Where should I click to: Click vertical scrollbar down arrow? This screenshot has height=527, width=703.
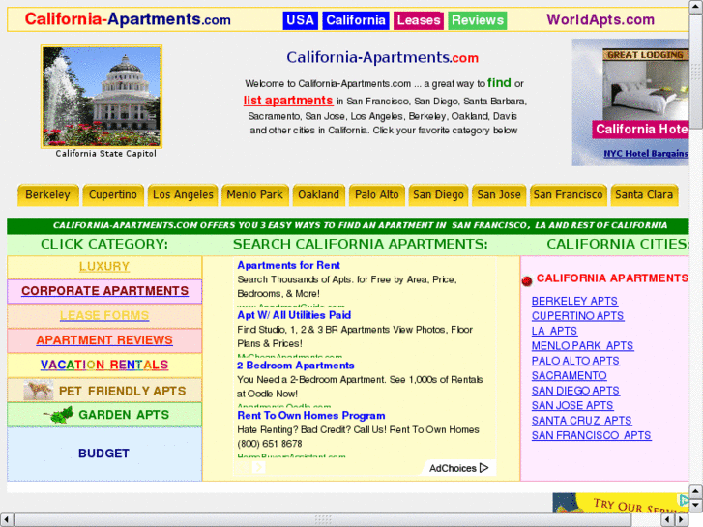point(695,506)
